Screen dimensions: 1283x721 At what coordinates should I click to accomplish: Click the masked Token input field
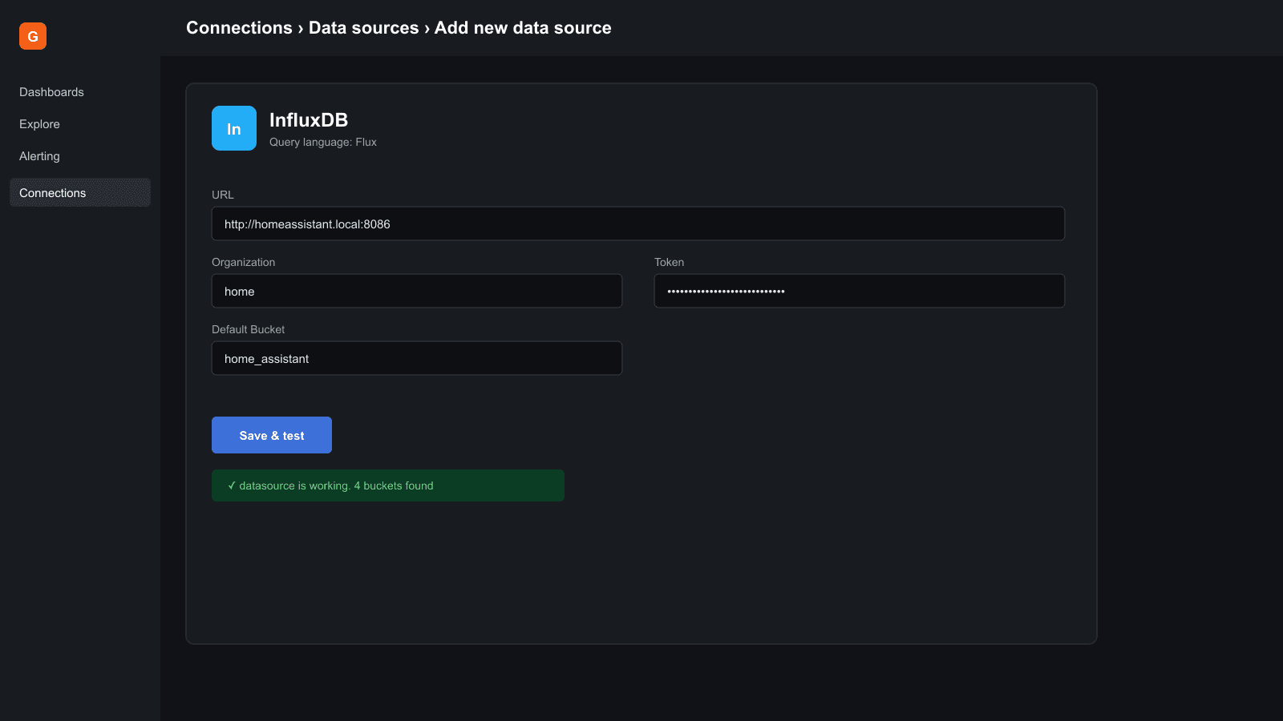860,291
